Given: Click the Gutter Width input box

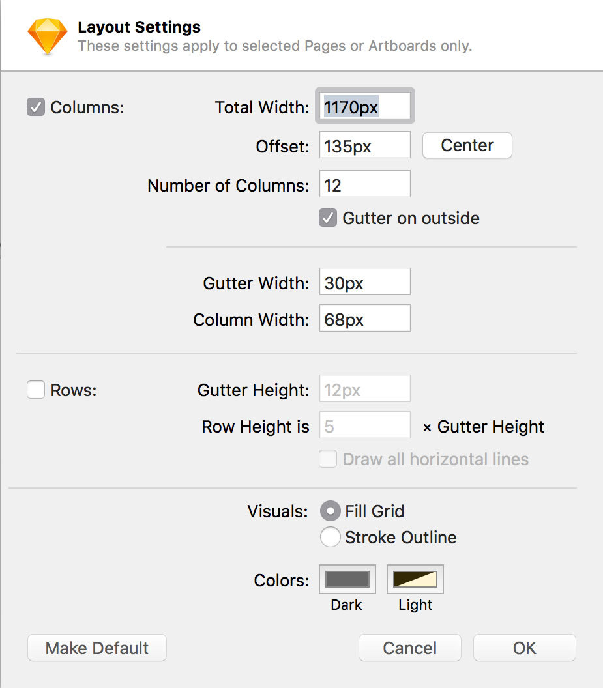Looking at the screenshot, I should coord(364,281).
